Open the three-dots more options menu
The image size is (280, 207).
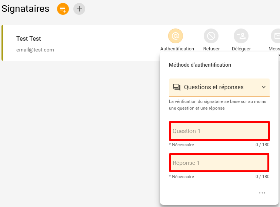262,193
